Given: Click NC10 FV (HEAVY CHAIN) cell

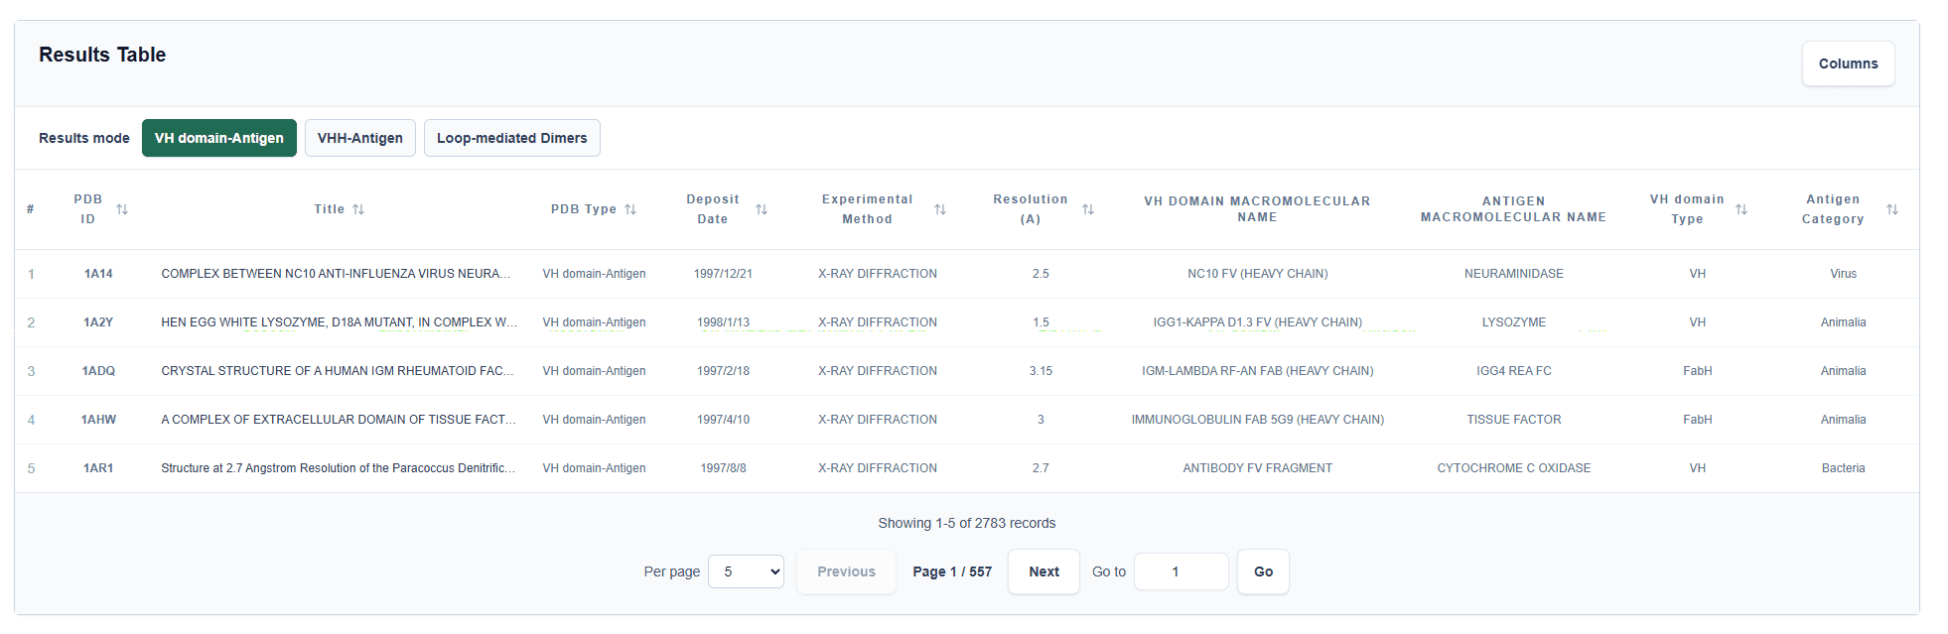Looking at the screenshot, I should tap(1257, 274).
